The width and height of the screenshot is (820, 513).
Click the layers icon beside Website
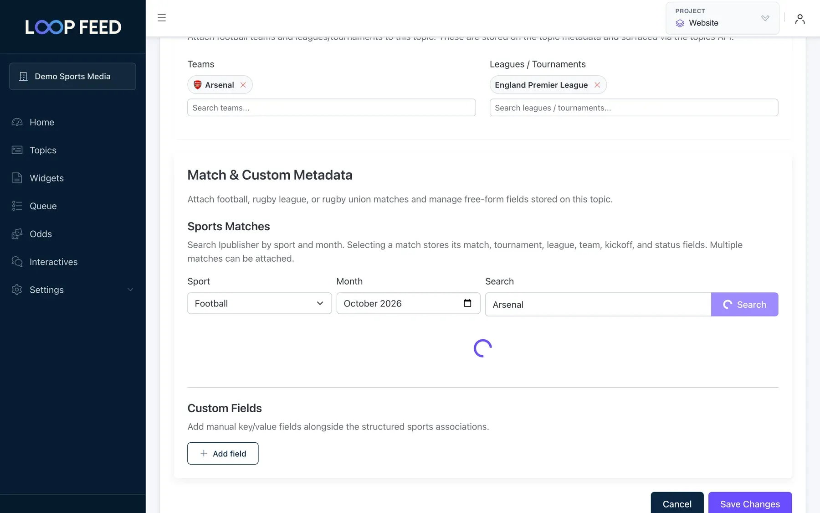pos(680,23)
